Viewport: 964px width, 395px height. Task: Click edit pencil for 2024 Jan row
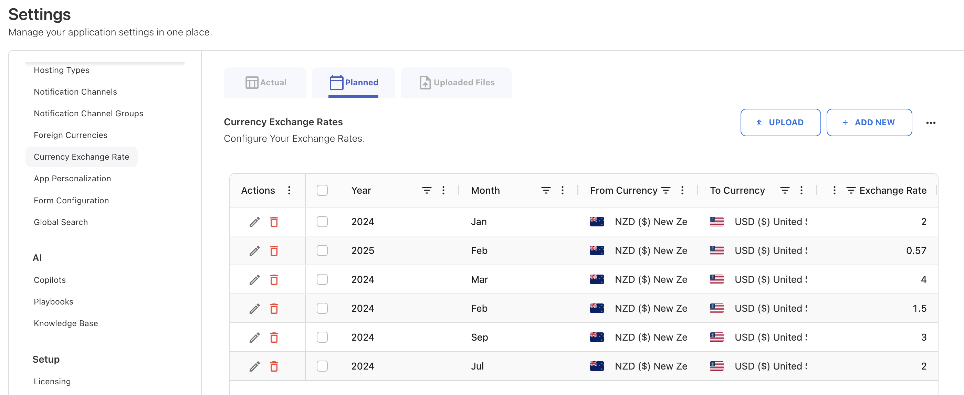[254, 222]
